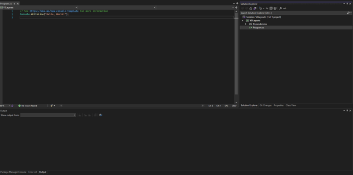Click the blue-highlighted icon at end of Output toolbar

coord(101,115)
